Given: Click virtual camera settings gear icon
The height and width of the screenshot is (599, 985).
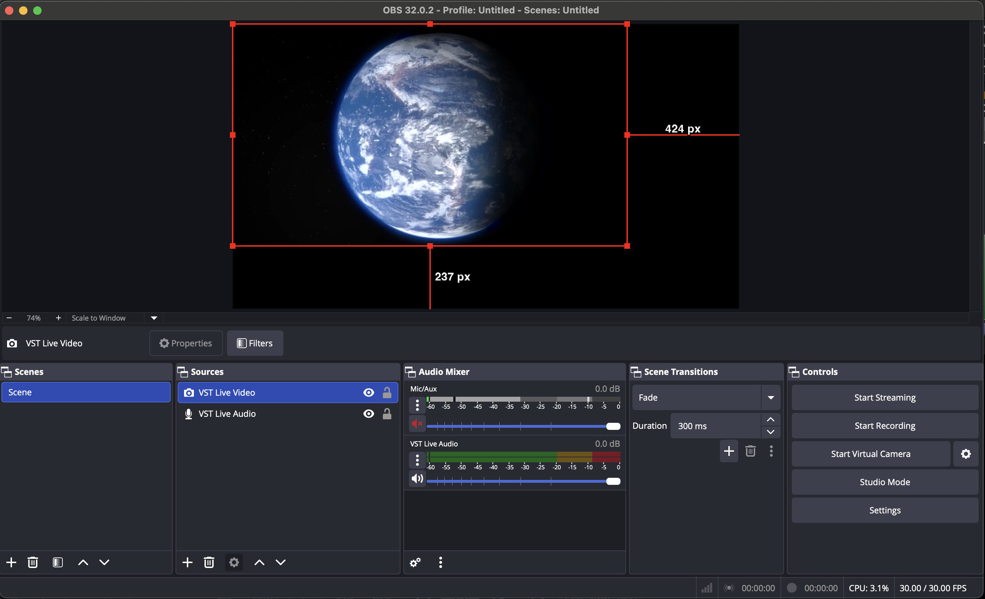Looking at the screenshot, I should click(965, 453).
